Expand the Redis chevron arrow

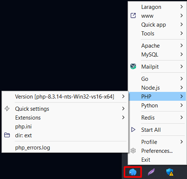181,117
